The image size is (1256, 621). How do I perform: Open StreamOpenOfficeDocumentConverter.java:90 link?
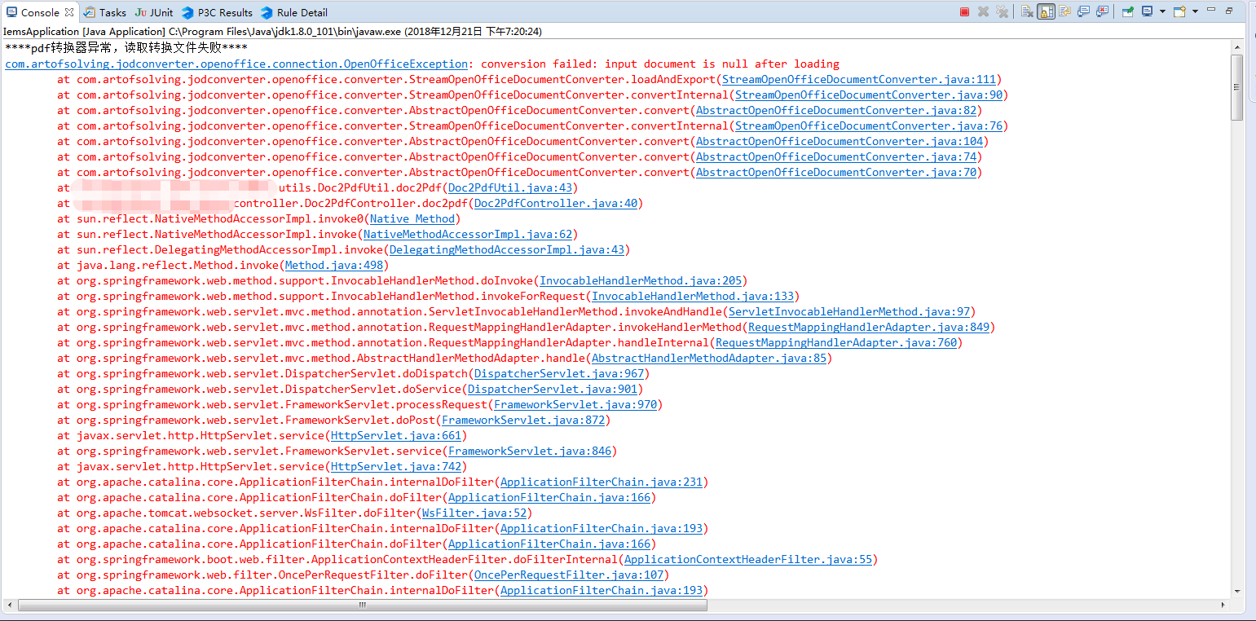point(869,95)
